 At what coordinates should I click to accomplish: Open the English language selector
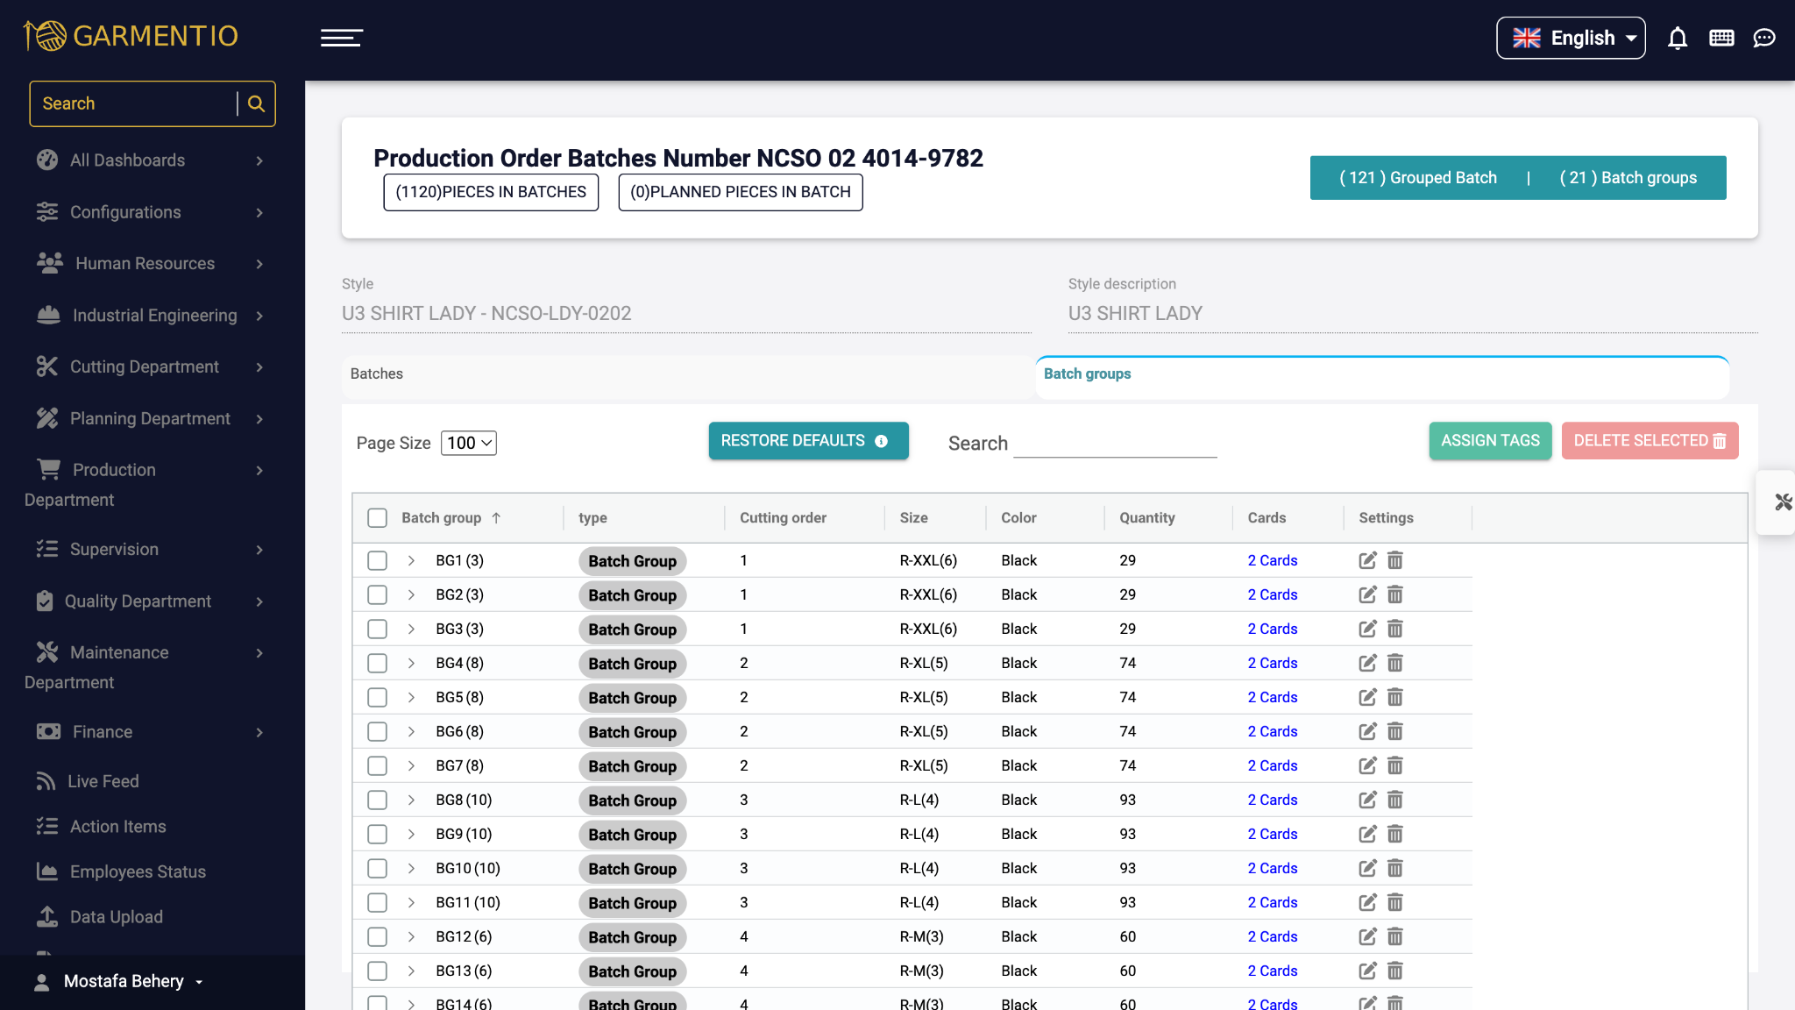pyautogui.click(x=1570, y=38)
